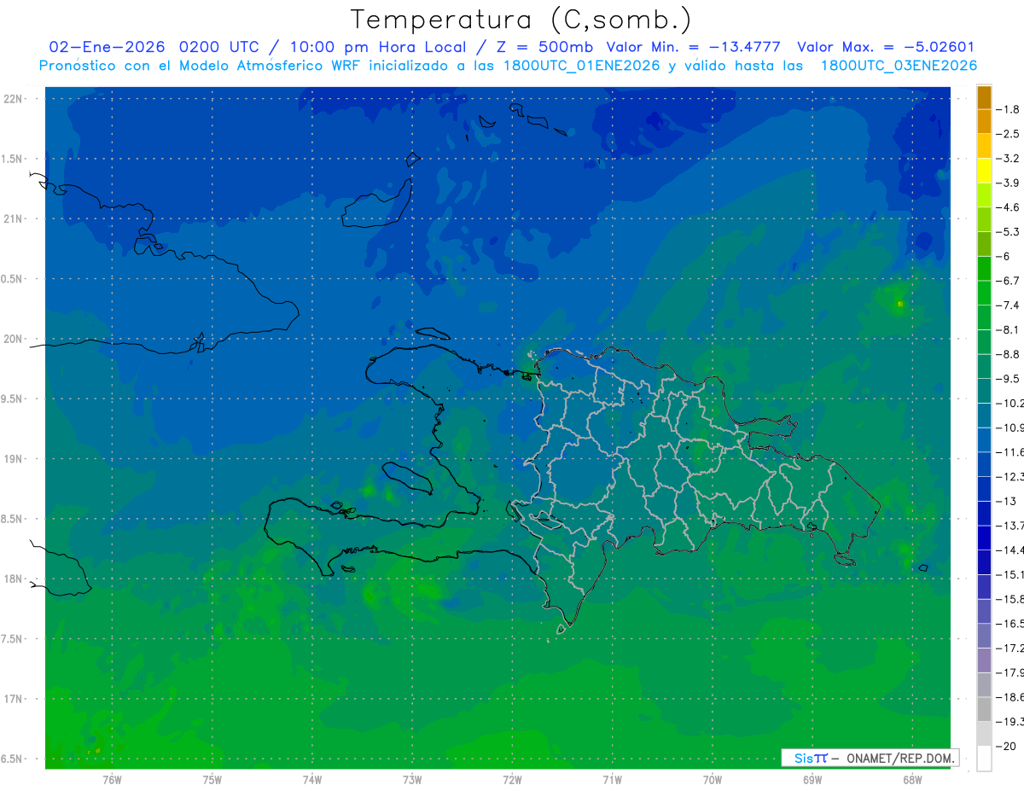Click the '-7.4' color scale value
Viewport: 1024px width, 791px height.
(1009, 305)
